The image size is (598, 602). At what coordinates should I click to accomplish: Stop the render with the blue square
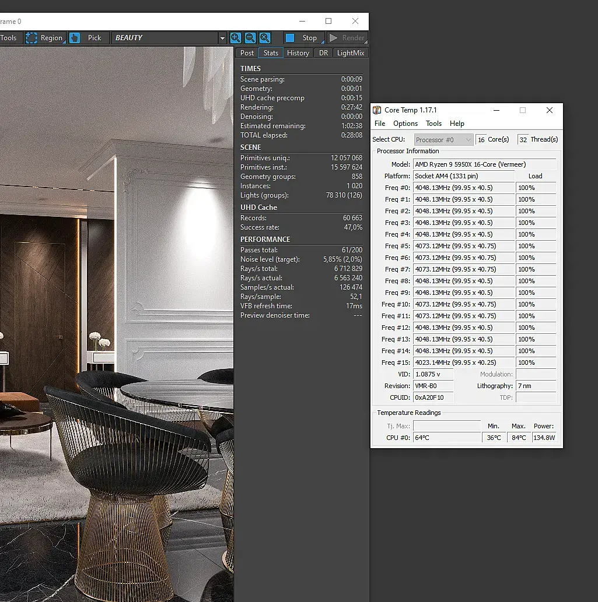(290, 38)
